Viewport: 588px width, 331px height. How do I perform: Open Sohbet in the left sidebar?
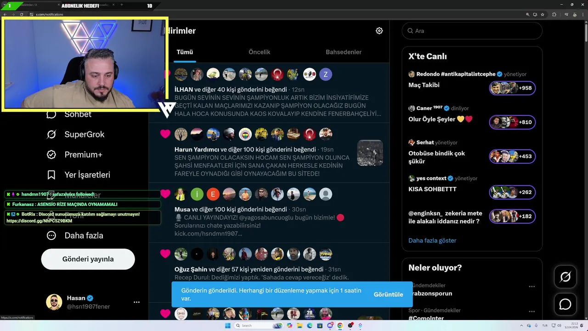[69, 114]
